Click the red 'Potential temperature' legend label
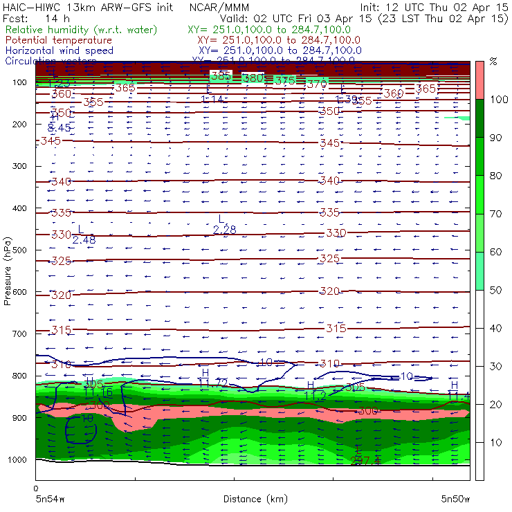512x512 pixels. pyautogui.click(x=59, y=40)
